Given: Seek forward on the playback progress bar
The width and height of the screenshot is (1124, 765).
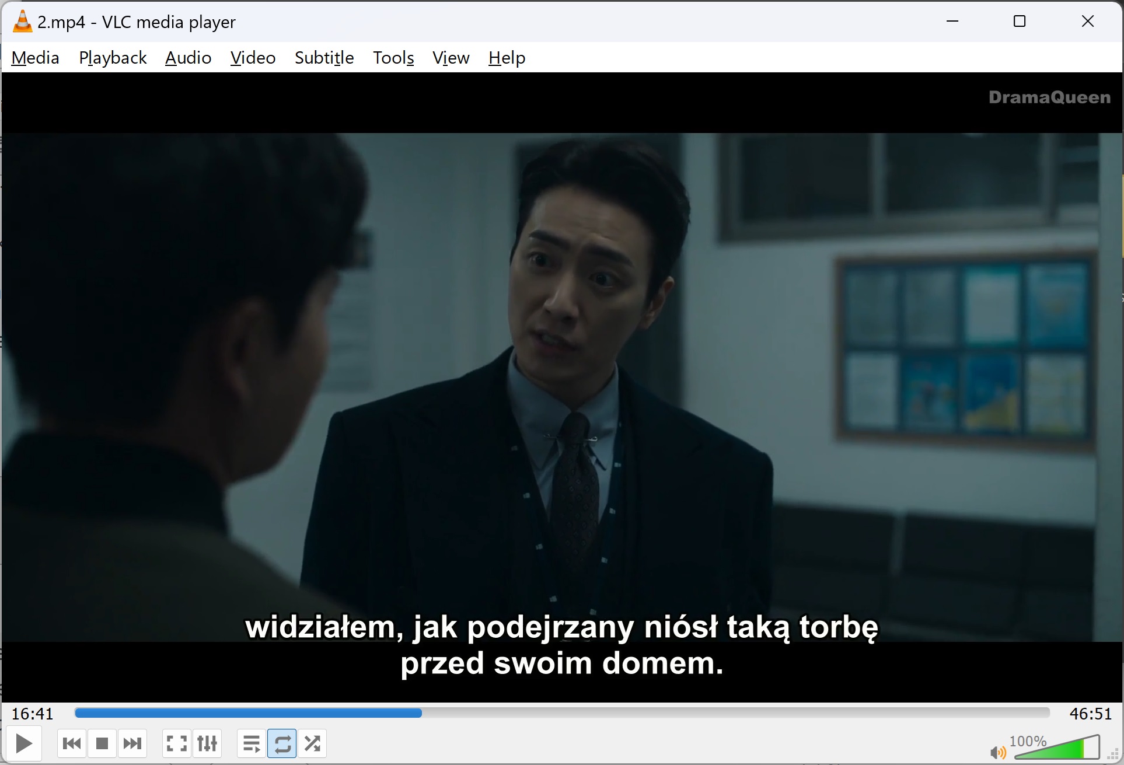Looking at the screenshot, I should coord(700,713).
